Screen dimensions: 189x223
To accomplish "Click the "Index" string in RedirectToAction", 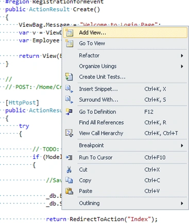I will (x=140, y=219).
